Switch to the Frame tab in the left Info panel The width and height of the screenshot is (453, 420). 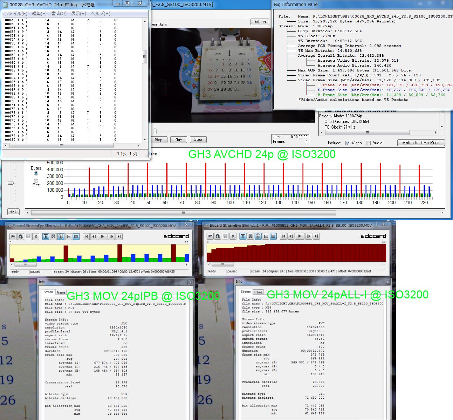(61, 292)
